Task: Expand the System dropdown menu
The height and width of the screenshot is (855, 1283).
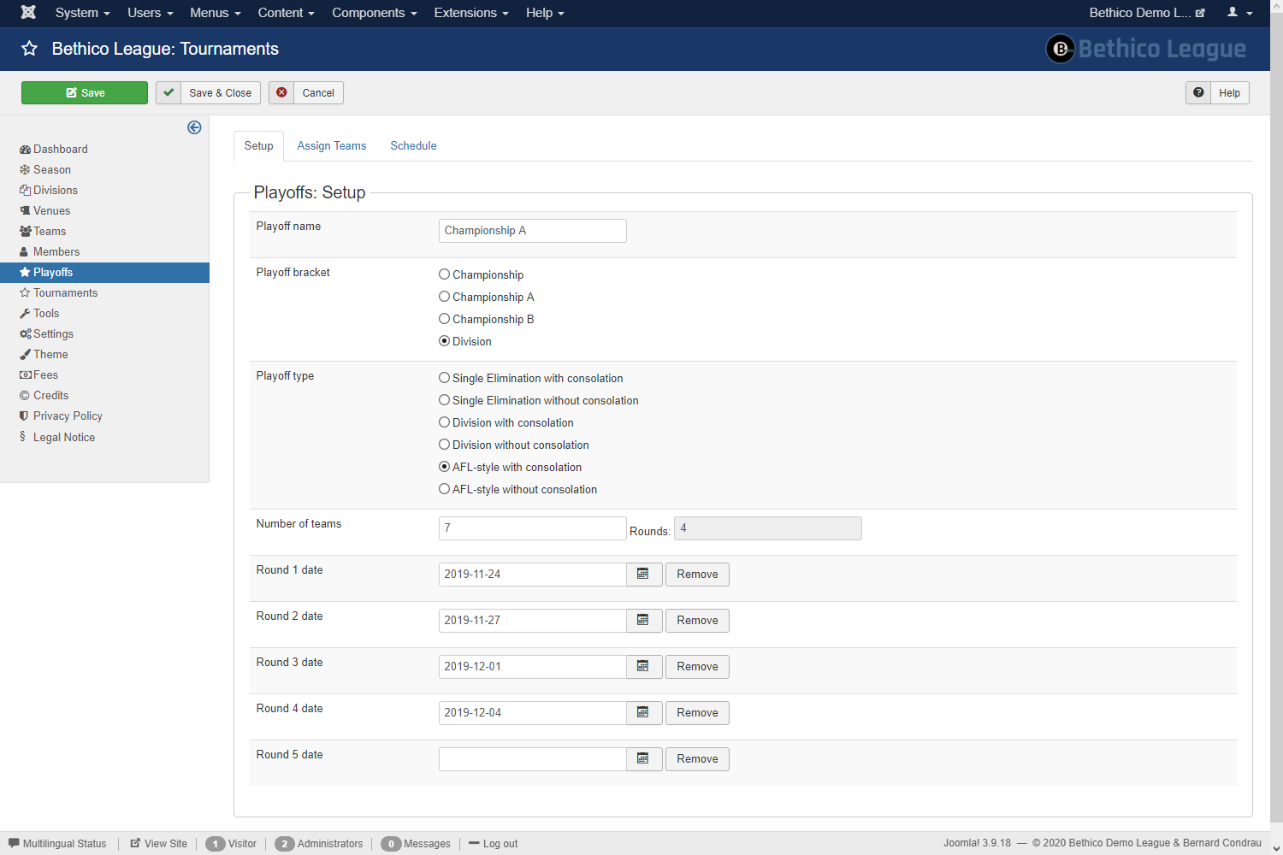Action: [x=82, y=13]
